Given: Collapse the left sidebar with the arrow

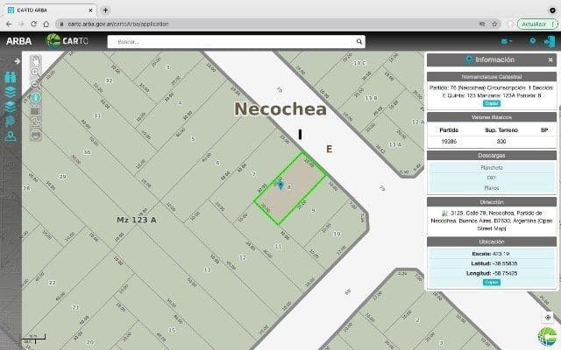Looking at the screenshot, I should click(x=18, y=60).
